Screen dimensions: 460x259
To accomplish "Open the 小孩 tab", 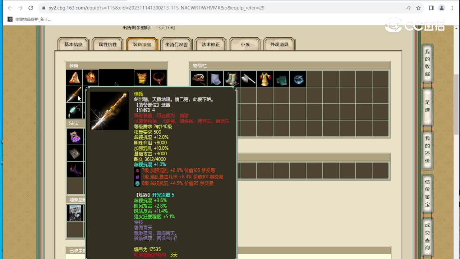I will tap(245, 45).
